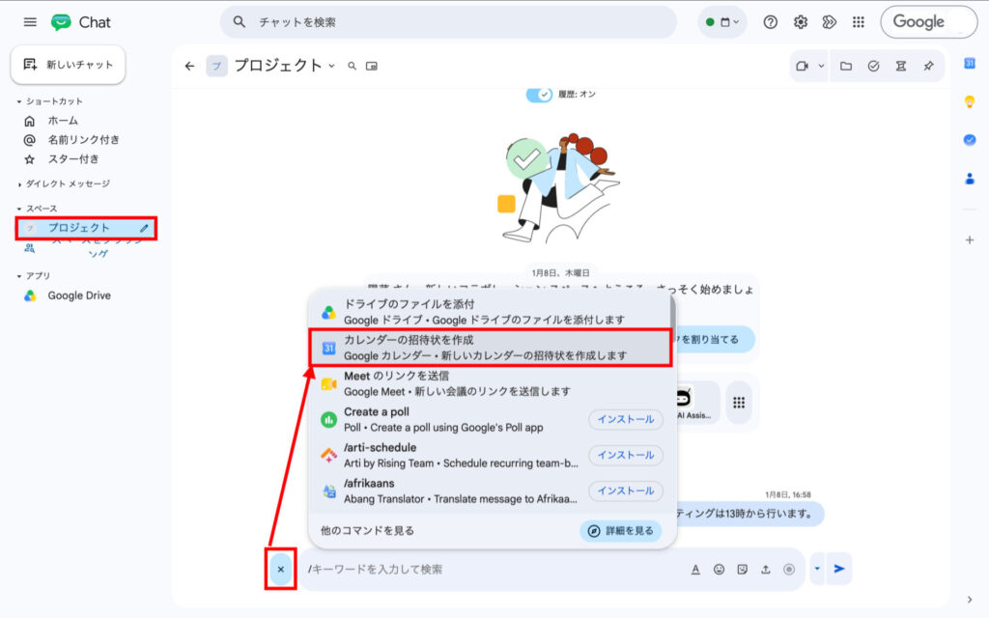Open スター付き starred items
989x618 pixels.
73,159
